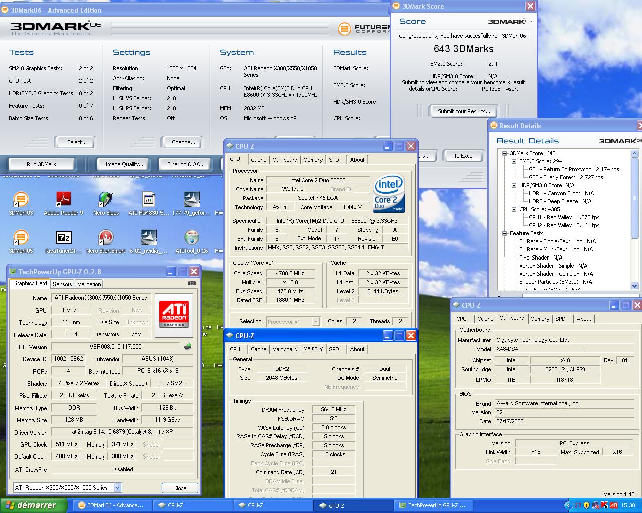Select HDR1 - Canyon Flight row
This screenshot has width=642, height=513.
pos(561,193)
